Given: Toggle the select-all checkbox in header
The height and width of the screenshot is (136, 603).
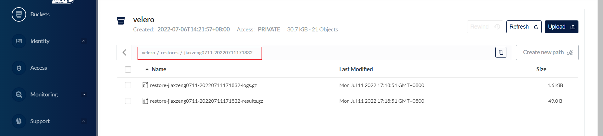Looking at the screenshot, I should tap(128, 69).
